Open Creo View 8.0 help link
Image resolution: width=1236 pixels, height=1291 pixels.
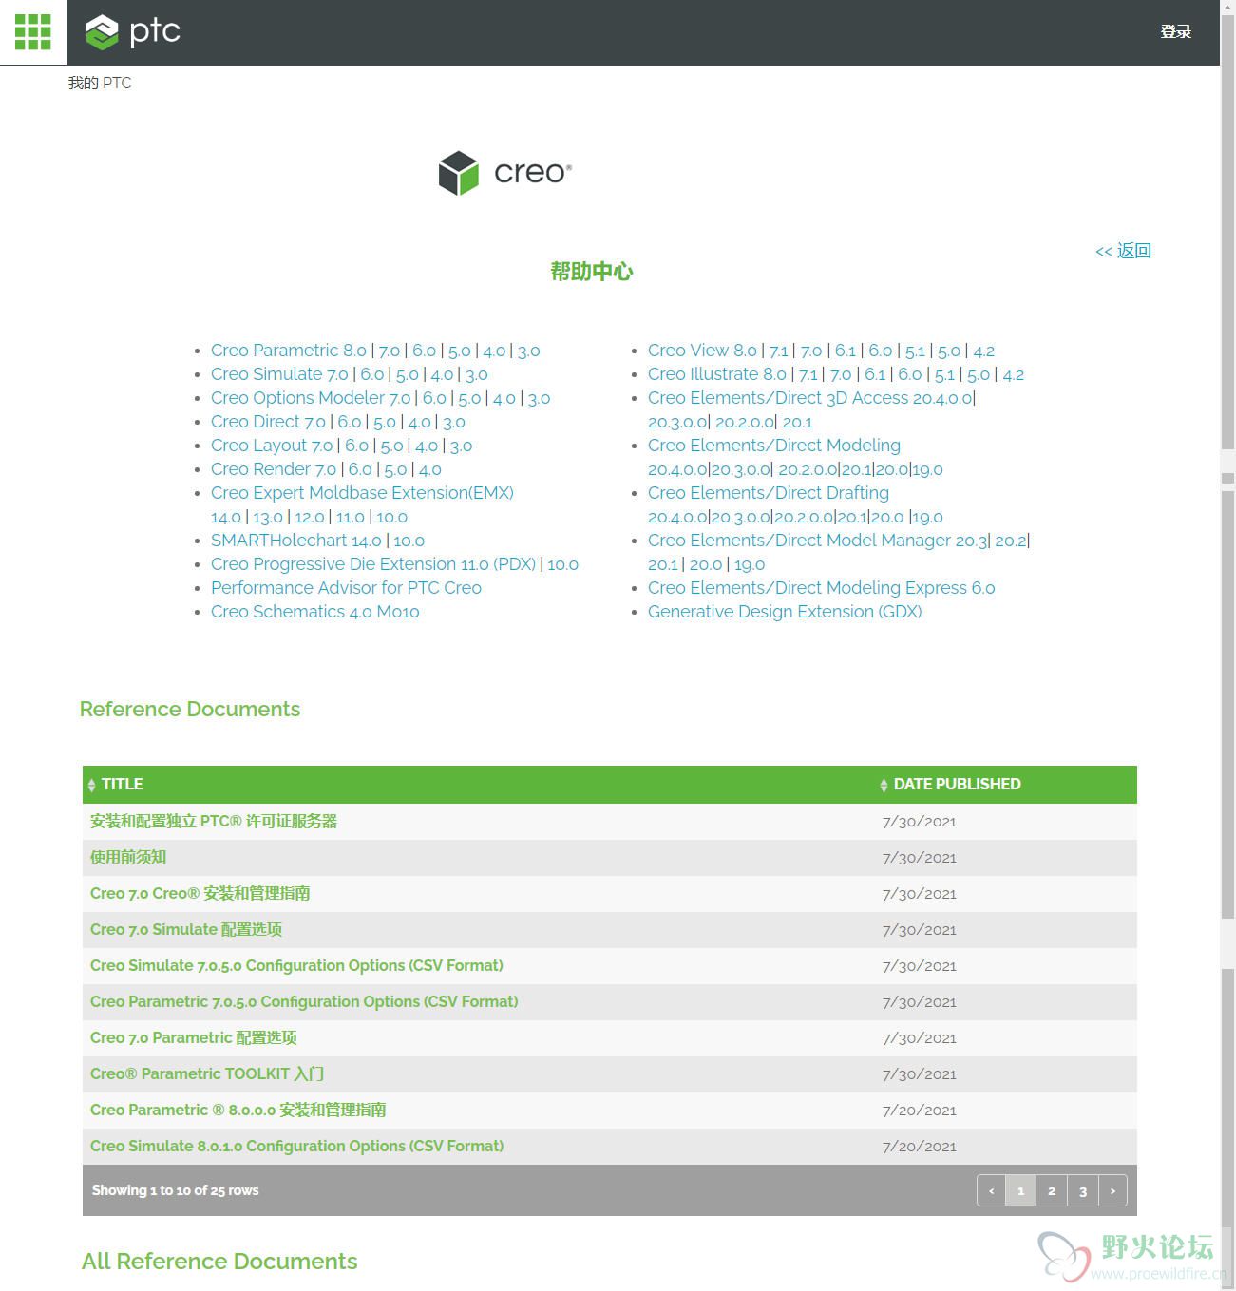(702, 351)
